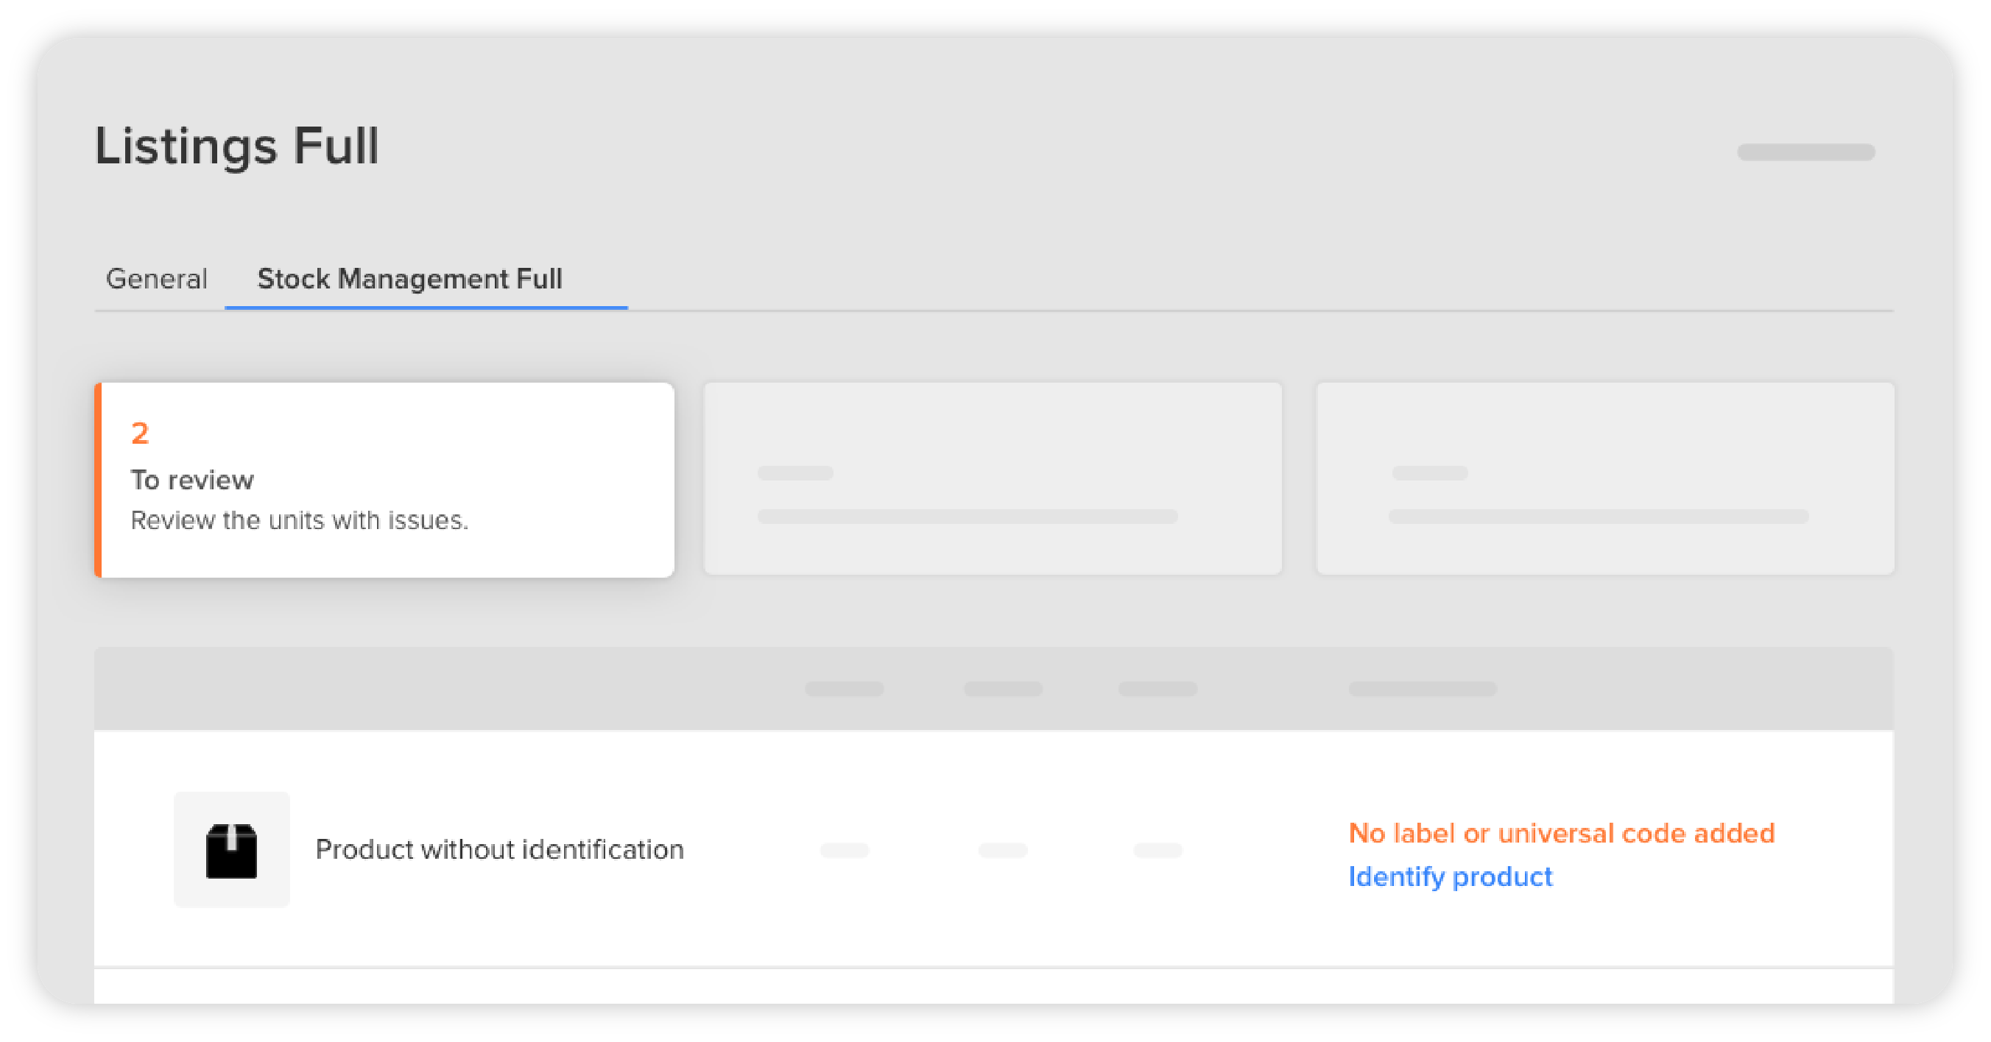Click the third column header placeholder in table
Image resolution: width=1991 pixels, height=1042 pixels.
point(1157,688)
